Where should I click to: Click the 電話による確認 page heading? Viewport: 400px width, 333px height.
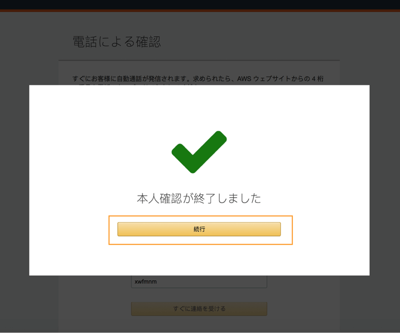[x=116, y=41]
